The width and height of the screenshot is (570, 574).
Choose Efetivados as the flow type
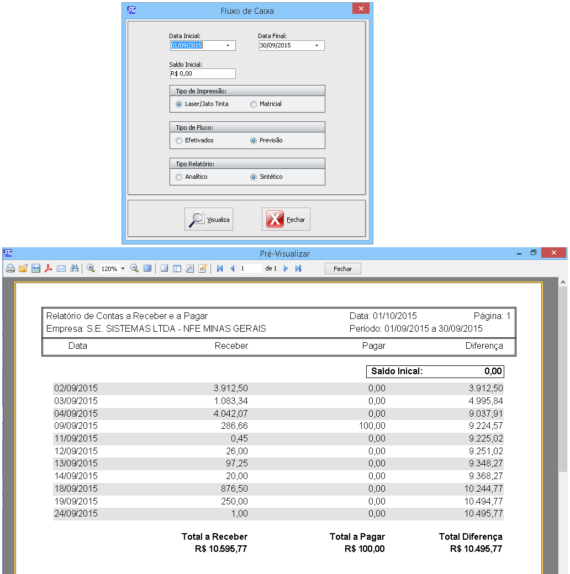tap(179, 141)
